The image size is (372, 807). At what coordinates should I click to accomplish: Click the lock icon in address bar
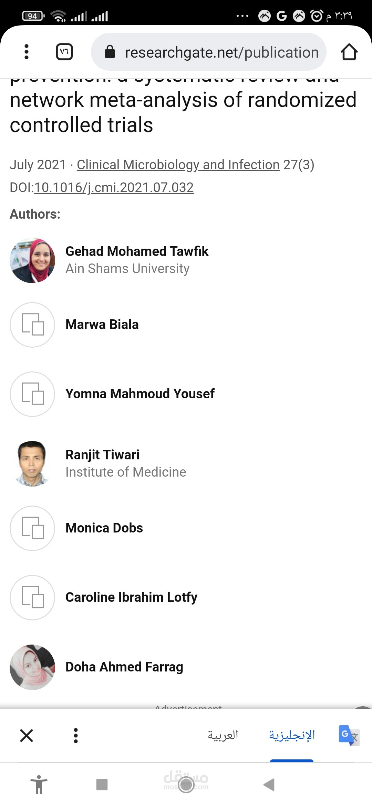click(x=110, y=52)
